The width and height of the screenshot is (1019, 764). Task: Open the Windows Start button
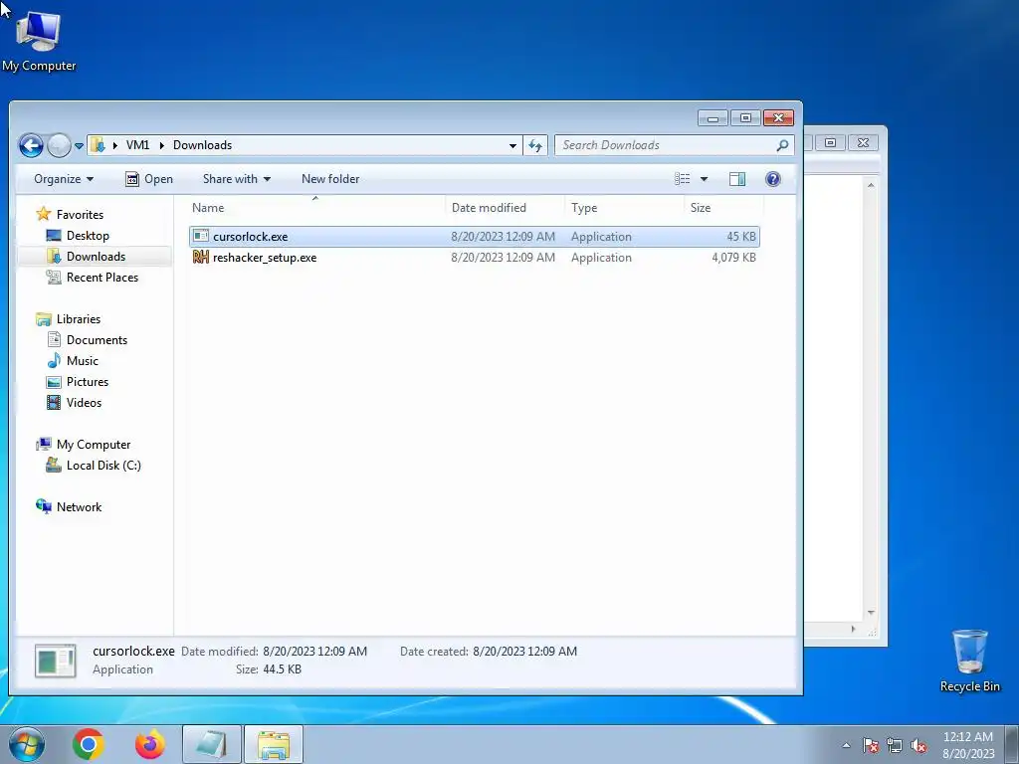coord(27,744)
